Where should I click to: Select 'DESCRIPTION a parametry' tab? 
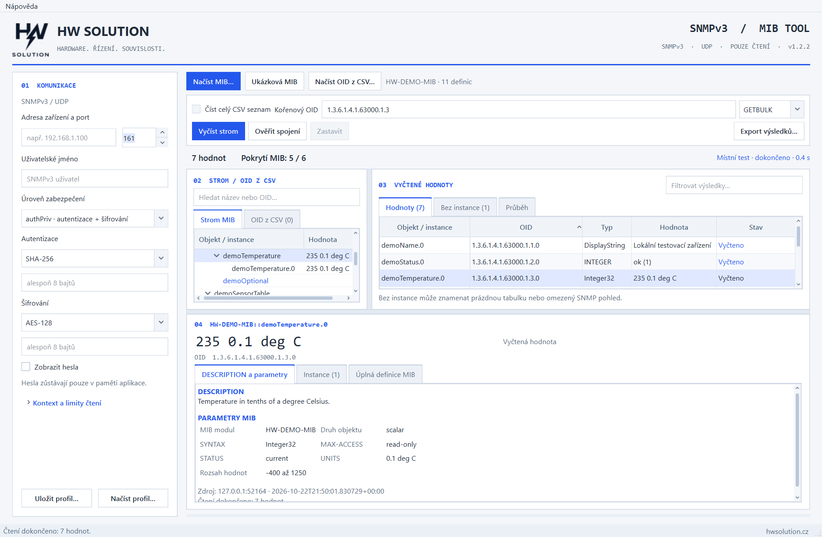(245, 374)
